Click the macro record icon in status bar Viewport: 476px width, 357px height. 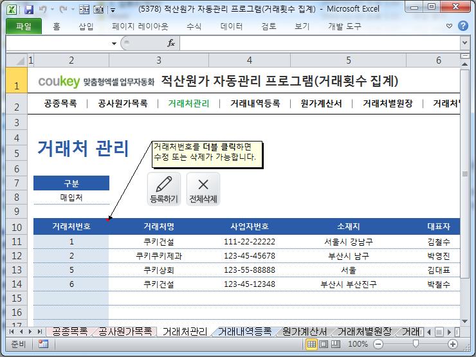point(43,344)
